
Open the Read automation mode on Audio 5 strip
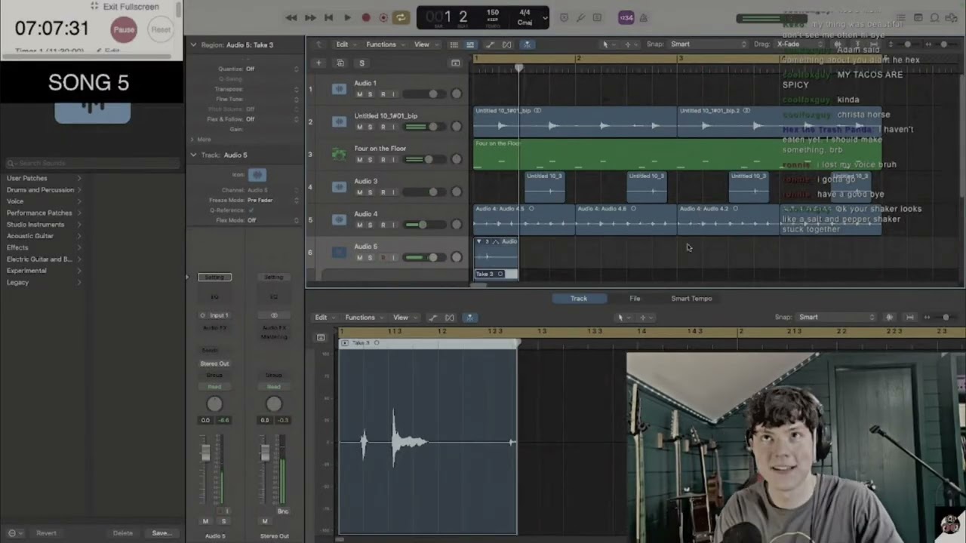point(214,386)
